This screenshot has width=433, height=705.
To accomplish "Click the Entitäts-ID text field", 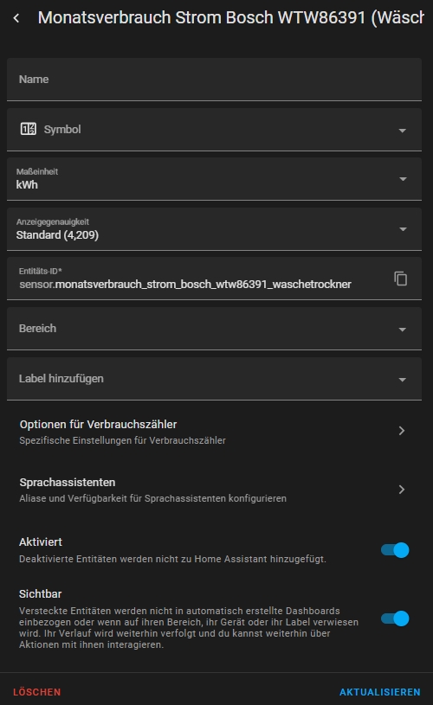I will 198,279.
